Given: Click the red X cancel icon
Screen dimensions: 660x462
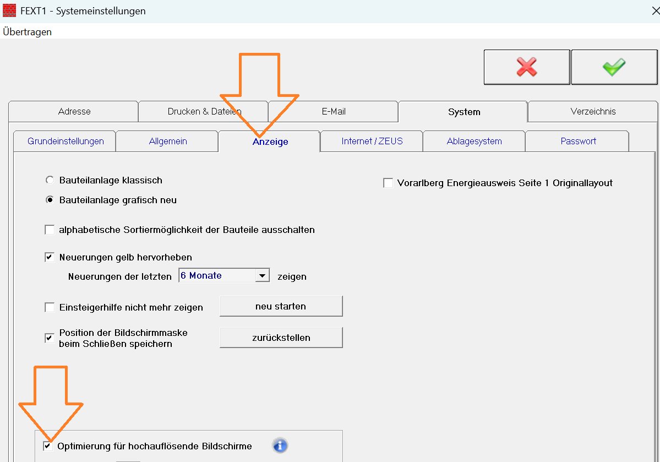Looking at the screenshot, I should click(526, 66).
